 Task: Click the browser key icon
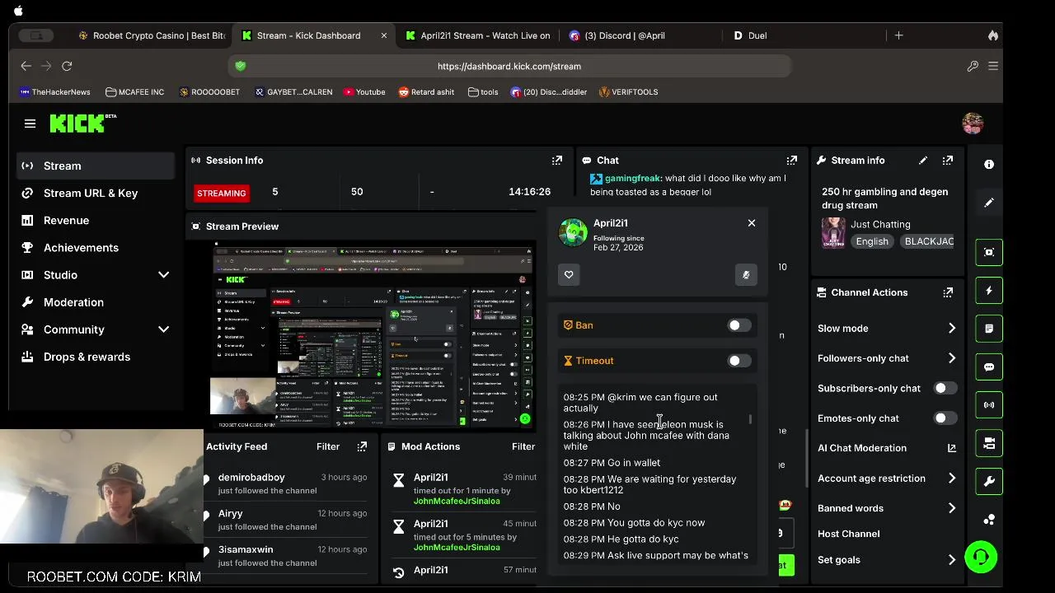point(973,66)
